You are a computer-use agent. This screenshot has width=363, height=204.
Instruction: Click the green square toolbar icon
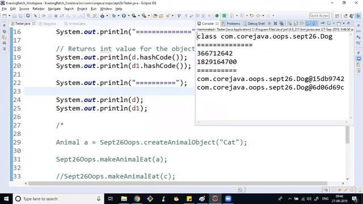tap(224, 15)
